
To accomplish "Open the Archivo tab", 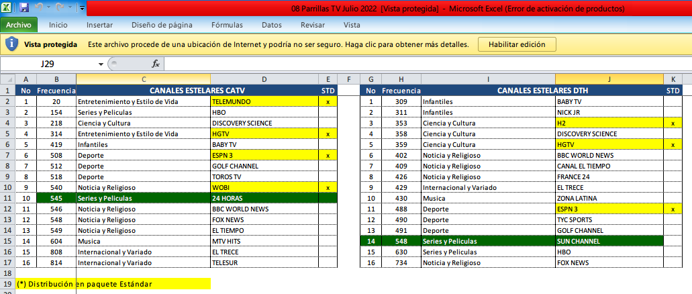I will click(19, 25).
